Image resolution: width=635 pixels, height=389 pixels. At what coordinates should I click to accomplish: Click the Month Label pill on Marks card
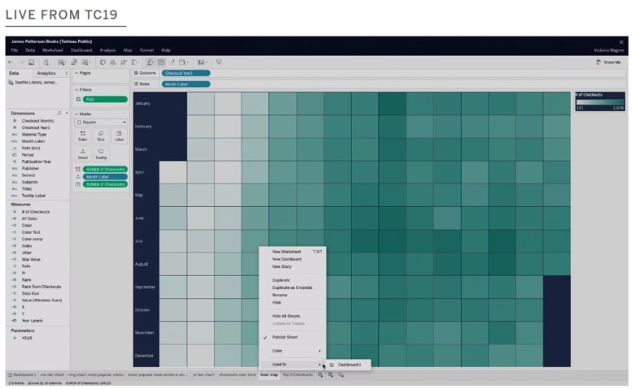(105, 177)
